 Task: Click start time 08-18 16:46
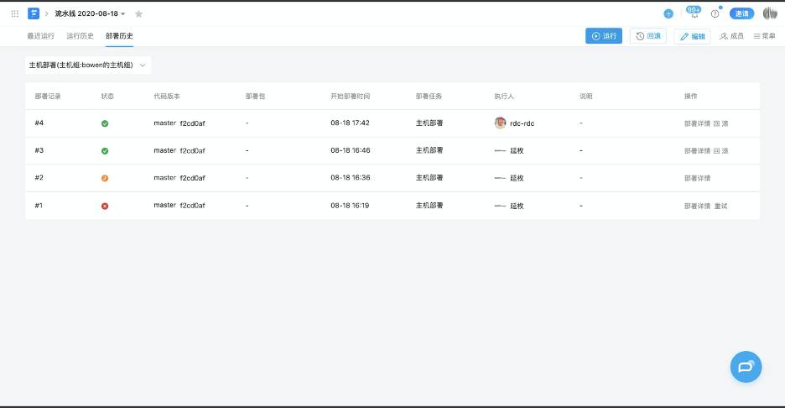pos(351,150)
